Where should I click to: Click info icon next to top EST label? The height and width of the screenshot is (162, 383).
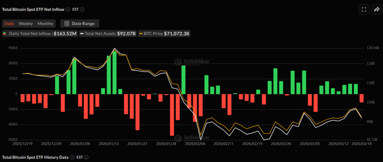(82, 9)
